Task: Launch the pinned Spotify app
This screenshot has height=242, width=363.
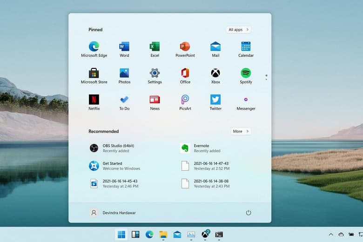Action: (246, 76)
